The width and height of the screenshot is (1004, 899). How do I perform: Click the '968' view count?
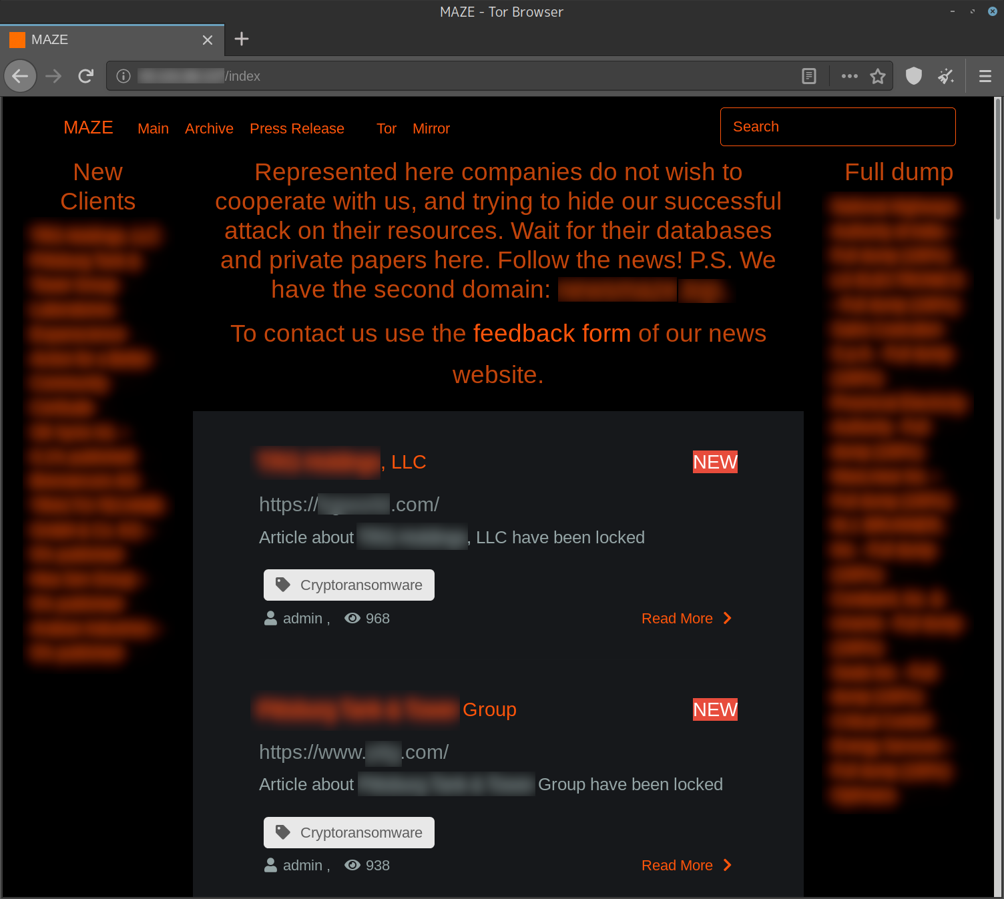378,619
